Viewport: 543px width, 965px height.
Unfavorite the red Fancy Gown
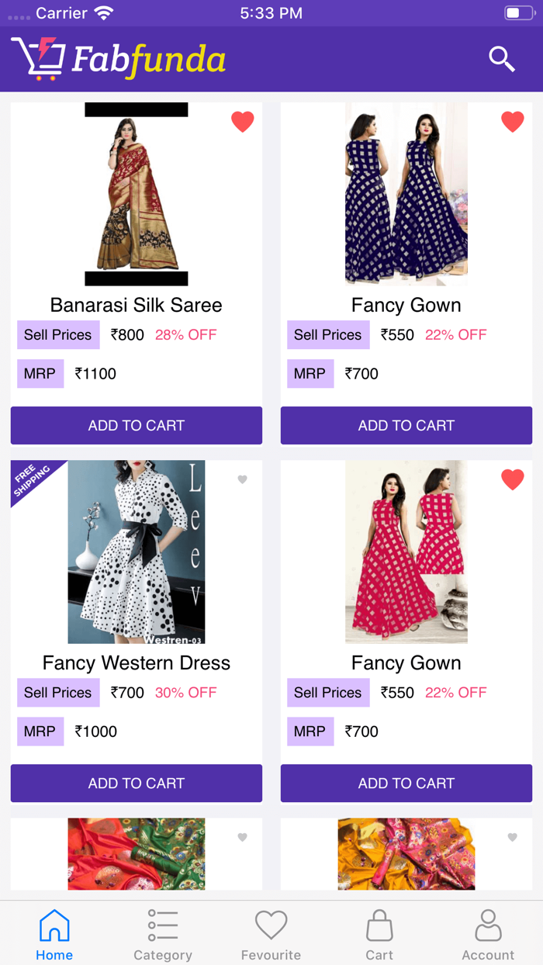(513, 479)
